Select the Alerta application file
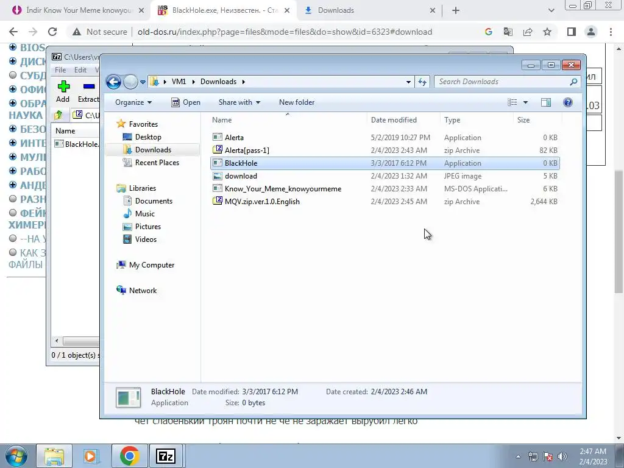Viewport: 624px width, 468px height. [x=385, y=137]
